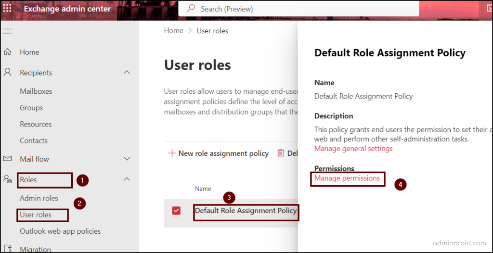Open Home in the navigation

[29, 52]
